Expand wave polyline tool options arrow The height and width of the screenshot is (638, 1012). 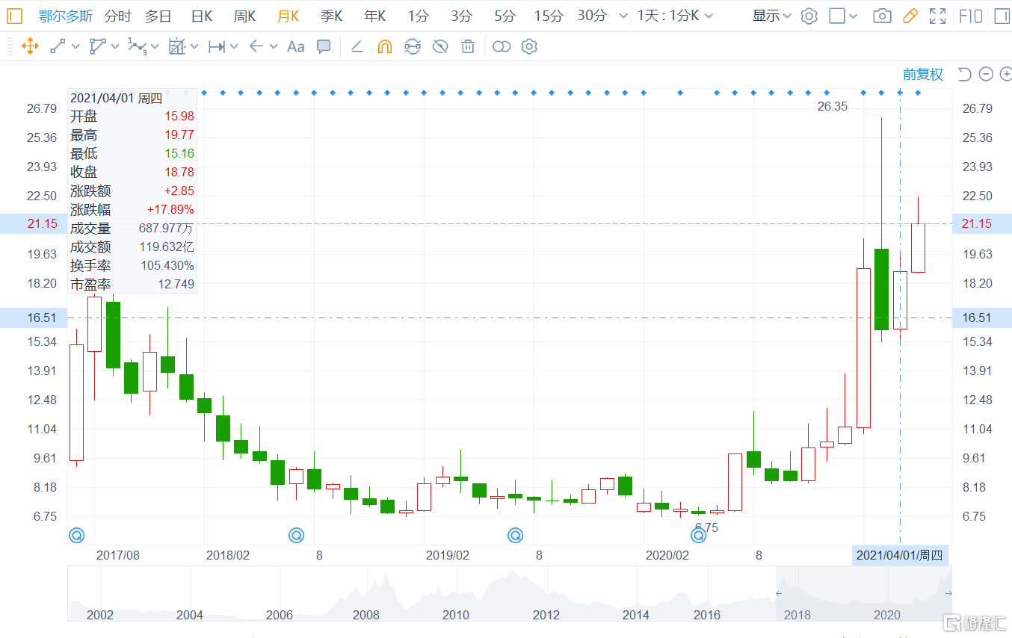[x=155, y=47]
